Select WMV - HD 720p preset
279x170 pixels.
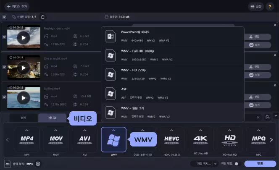(173, 74)
